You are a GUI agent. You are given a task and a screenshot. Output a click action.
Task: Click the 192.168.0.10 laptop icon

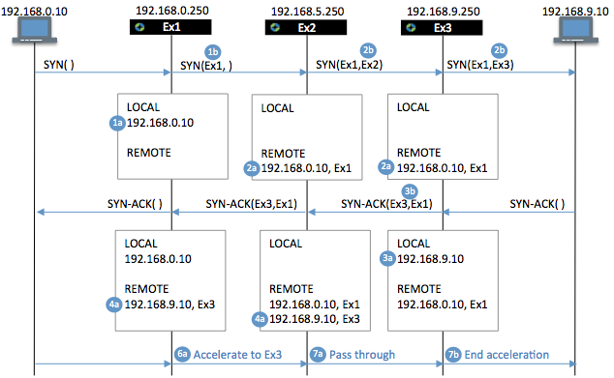pyautogui.click(x=35, y=31)
